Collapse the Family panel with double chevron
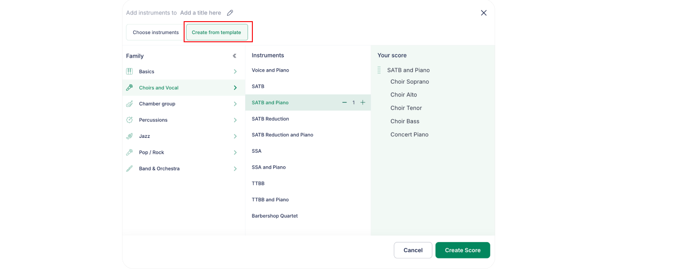Viewport: 673px width, 269px height. [235, 56]
